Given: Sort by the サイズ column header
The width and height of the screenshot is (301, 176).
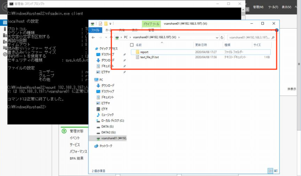Looking at the screenshot, I should [x=257, y=45].
